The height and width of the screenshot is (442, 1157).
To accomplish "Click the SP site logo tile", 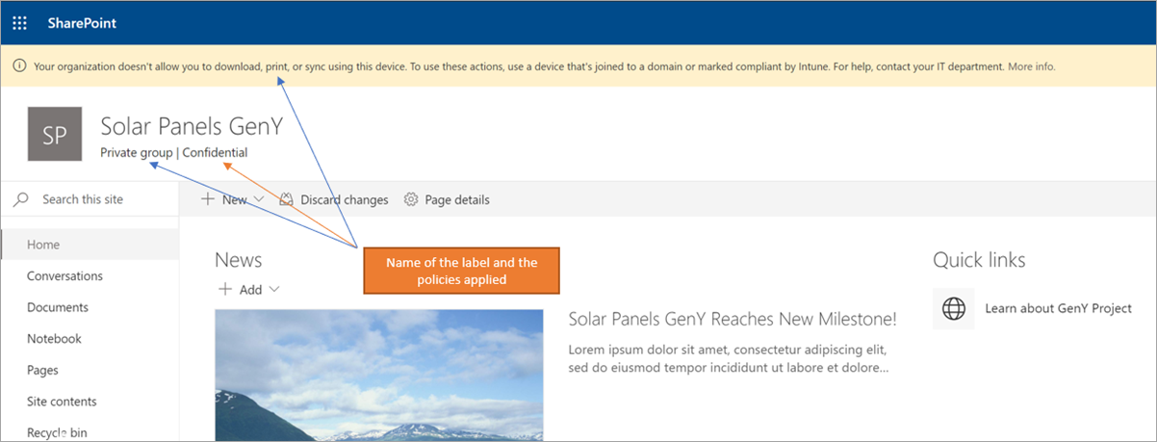I will (55, 134).
